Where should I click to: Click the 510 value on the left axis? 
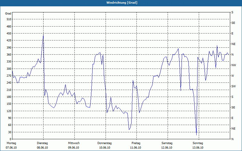[9, 19]
